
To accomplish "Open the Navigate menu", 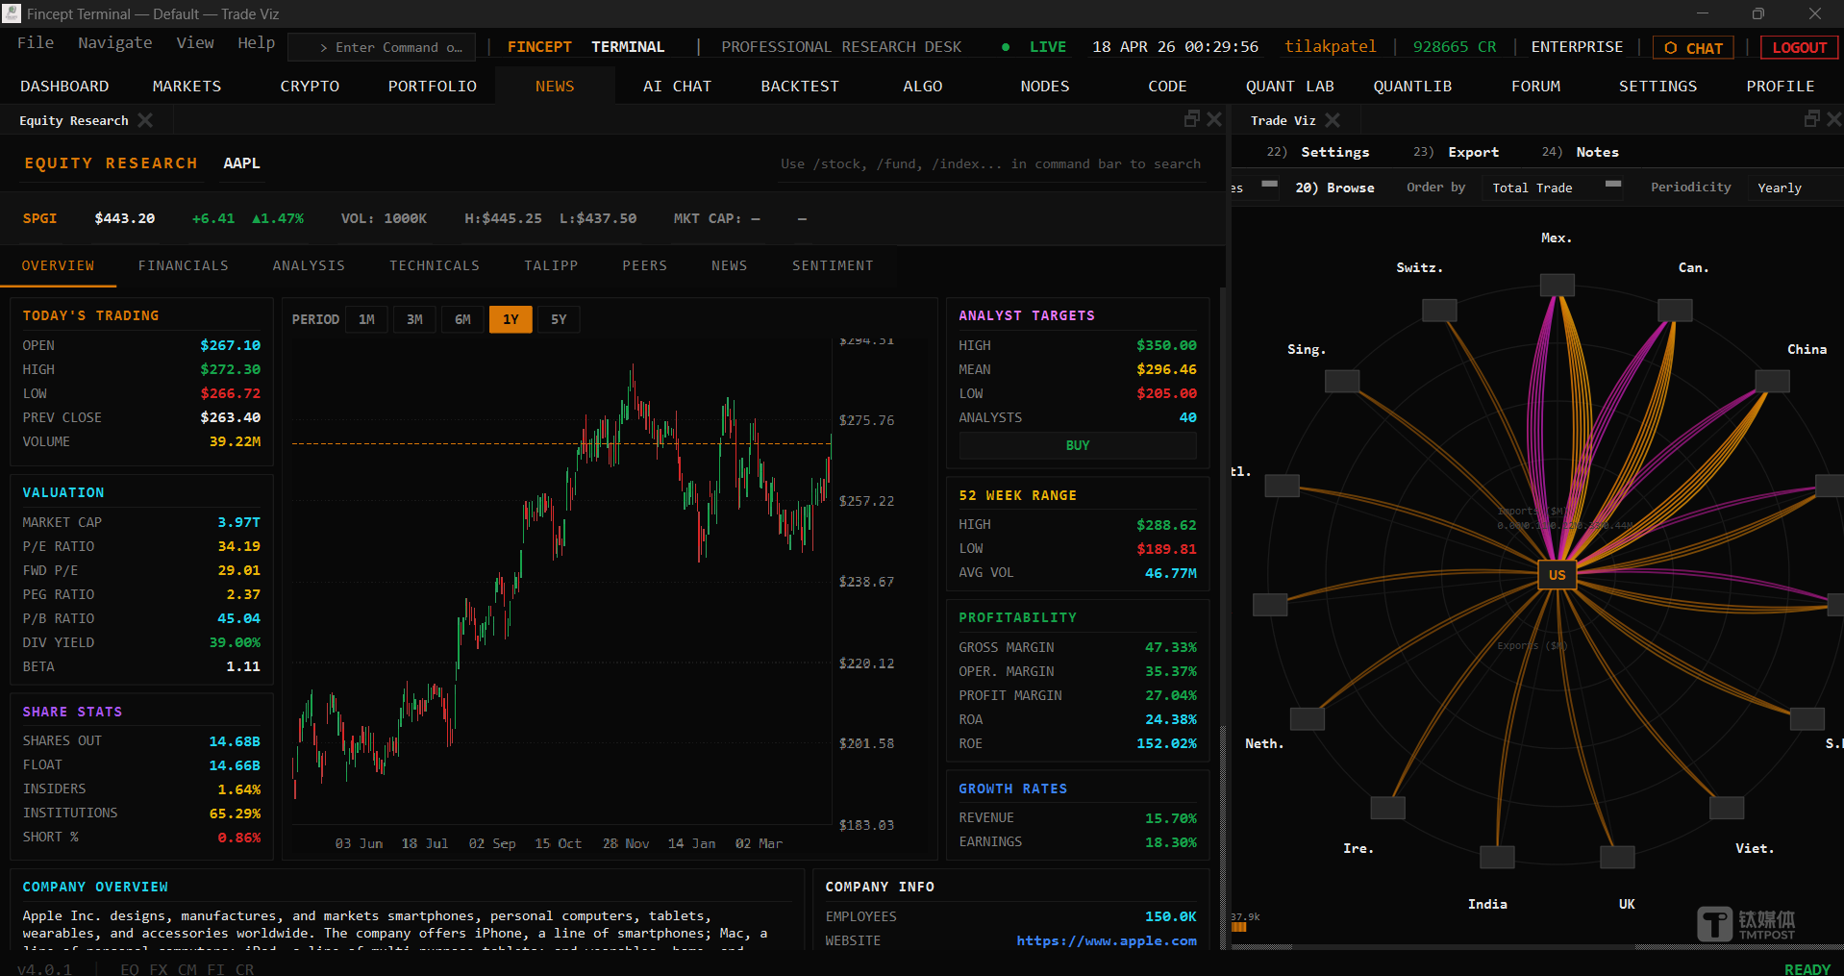I will [x=114, y=43].
